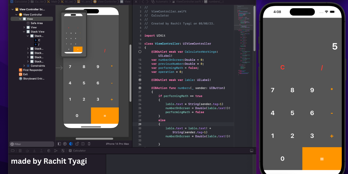Toggle the IBAction connection circle beside func numbers
Screen dimensions: 348x174
(140, 88)
